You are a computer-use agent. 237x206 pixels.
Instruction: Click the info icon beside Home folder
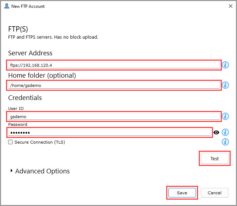(225, 85)
